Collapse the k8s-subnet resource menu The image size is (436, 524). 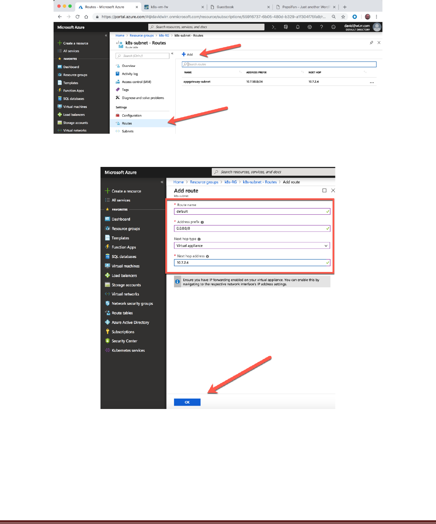click(172, 54)
